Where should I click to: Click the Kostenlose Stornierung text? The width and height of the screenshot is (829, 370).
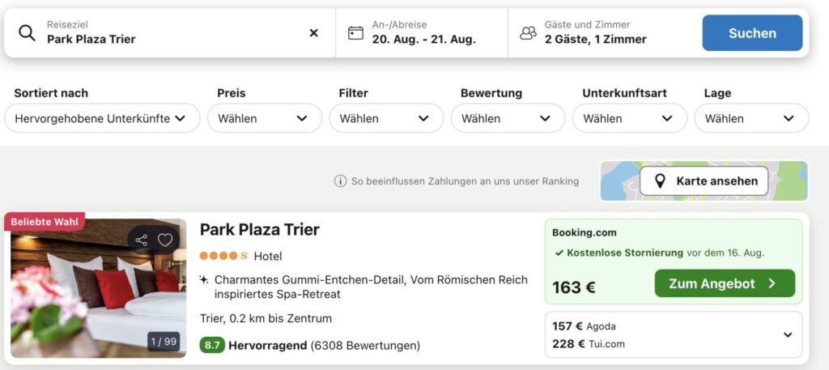point(625,253)
